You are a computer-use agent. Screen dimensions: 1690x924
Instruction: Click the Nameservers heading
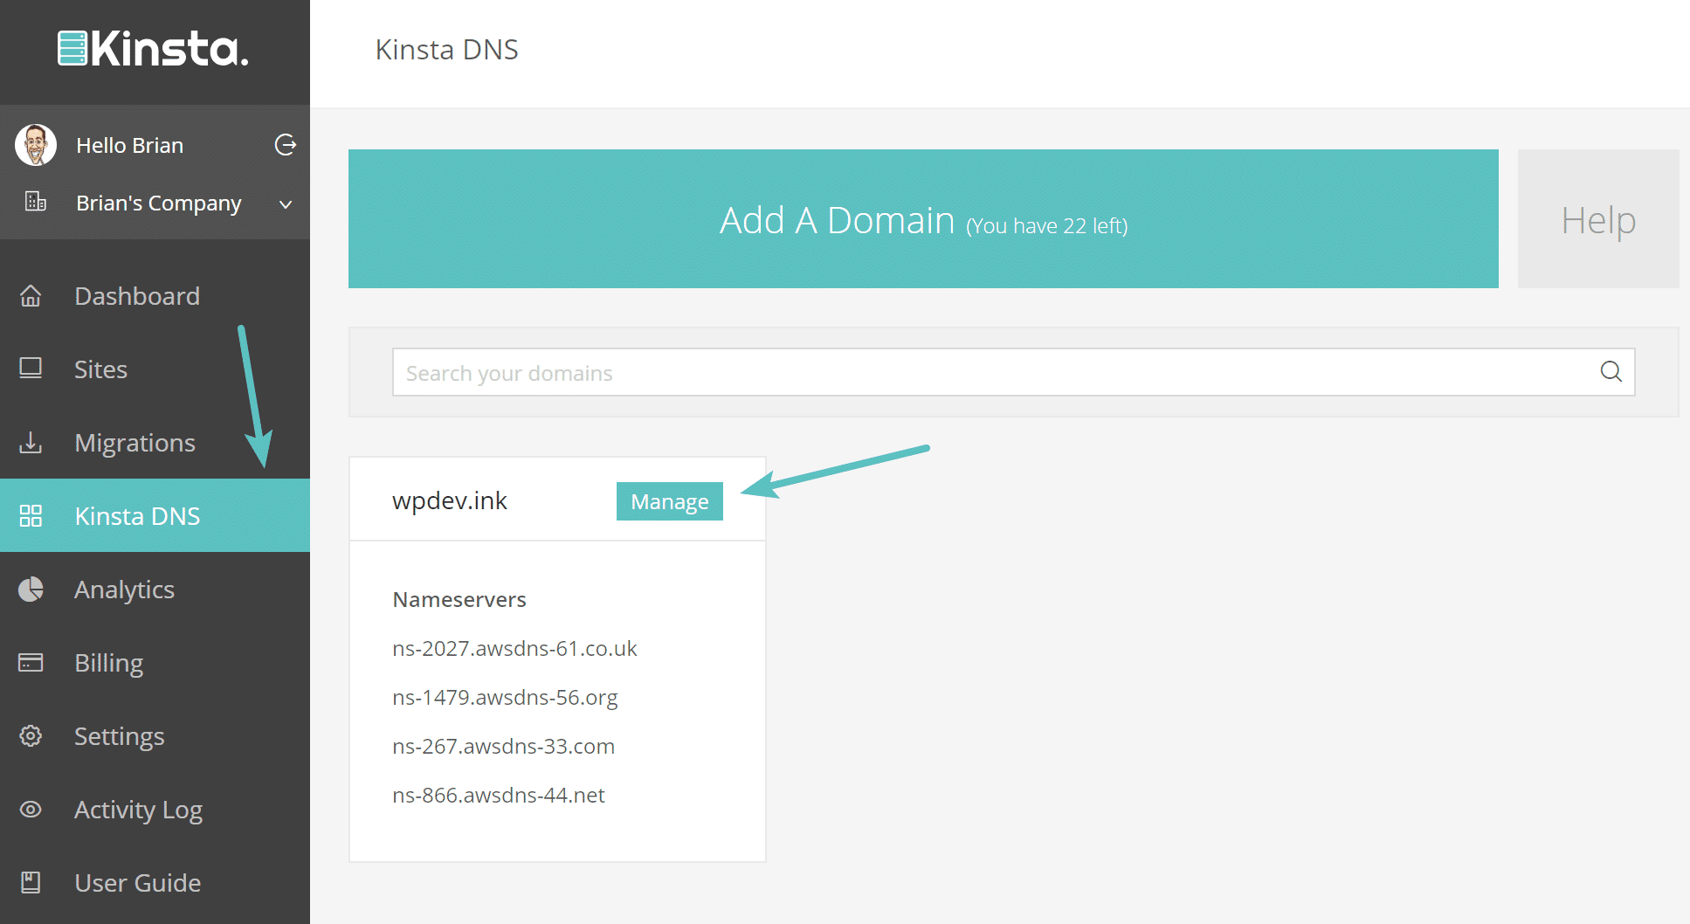(x=459, y=600)
